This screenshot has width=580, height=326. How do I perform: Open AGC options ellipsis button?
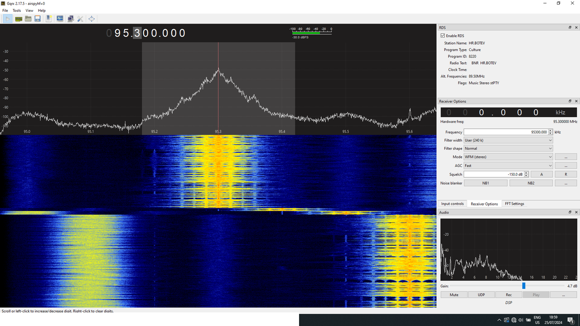(565, 166)
